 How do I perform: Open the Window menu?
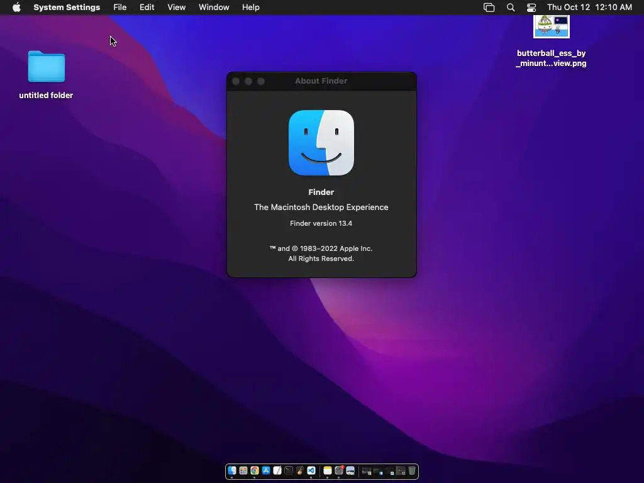click(x=214, y=7)
